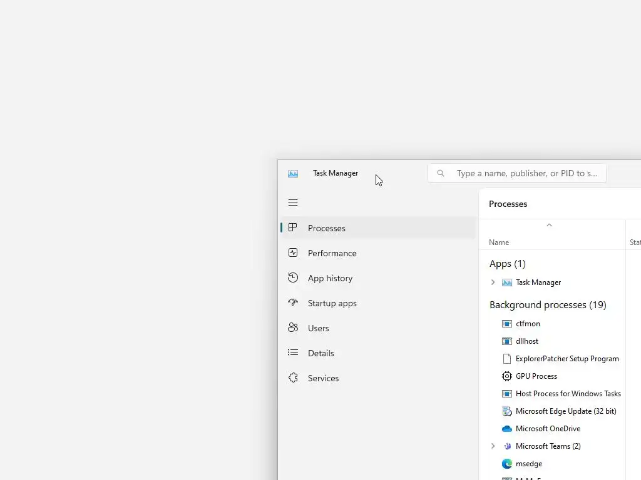Click the Host Process for Windows Tasks icon
Screen dimensions: 641x480
coord(506,394)
